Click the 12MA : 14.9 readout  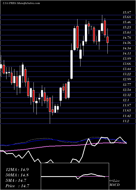(x=17, y=170)
